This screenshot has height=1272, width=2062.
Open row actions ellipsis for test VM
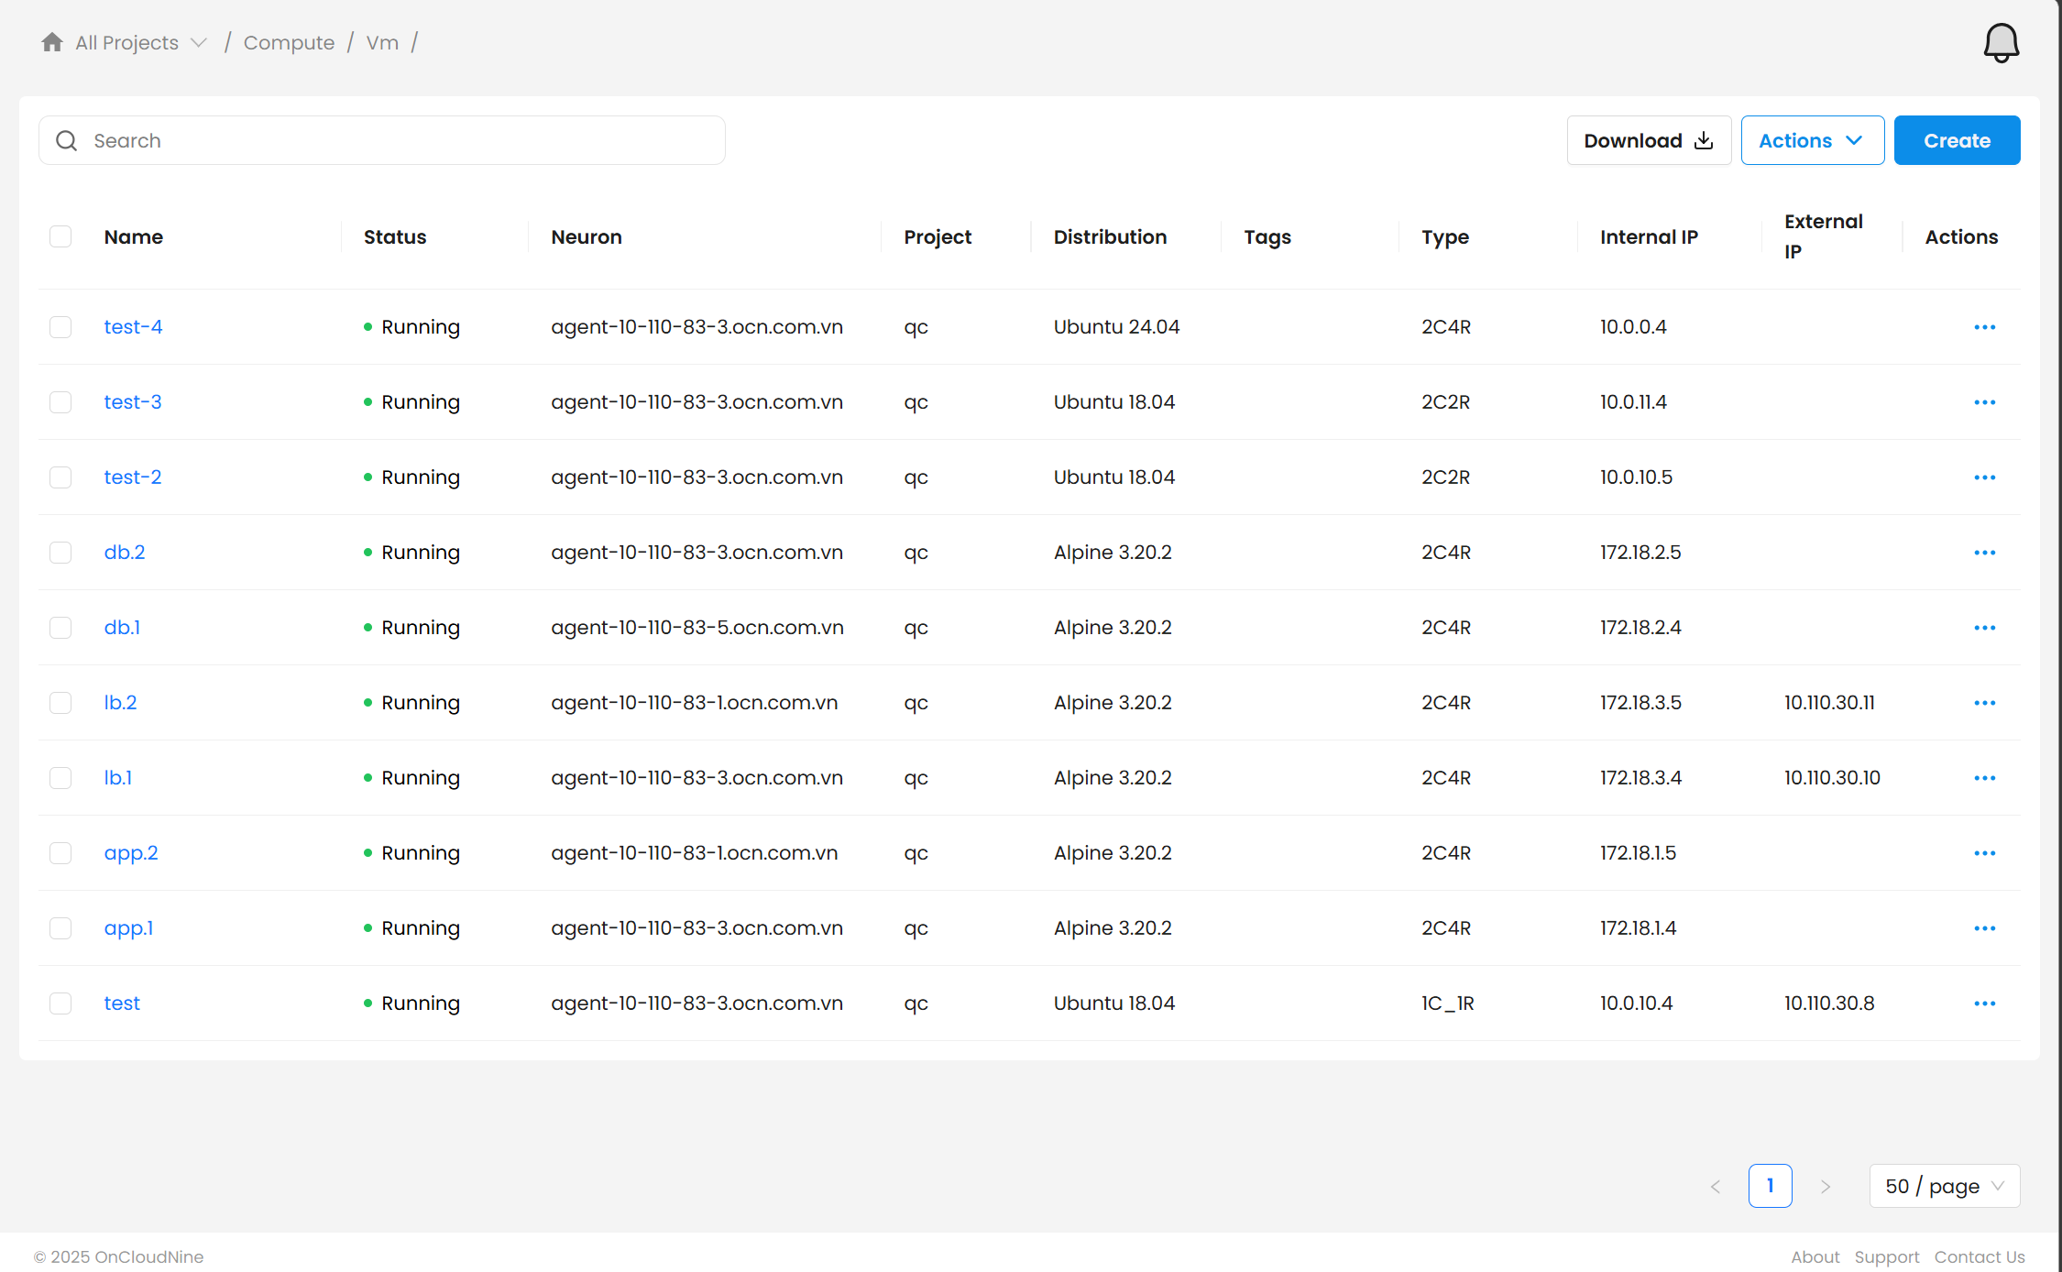(x=1984, y=1003)
